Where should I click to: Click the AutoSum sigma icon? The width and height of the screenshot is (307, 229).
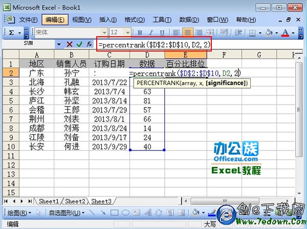click(x=11, y=32)
